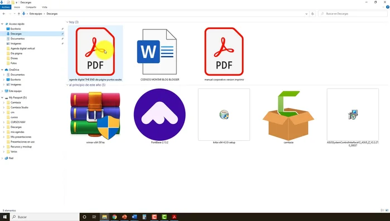Open Imágenes under OneDrive
Image resolution: width=390 pixels, height=221 pixels.
coord(16,85)
